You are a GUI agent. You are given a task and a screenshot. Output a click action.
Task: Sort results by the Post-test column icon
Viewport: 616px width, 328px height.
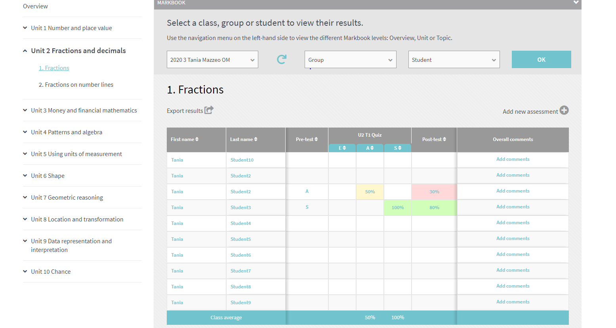[444, 139]
